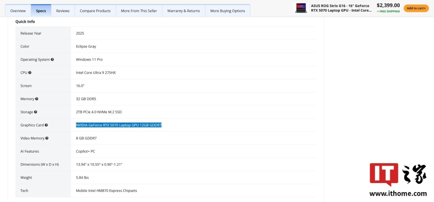Click the Eclipse Gray color value
The image size is (434, 202).
[x=86, y=47]
